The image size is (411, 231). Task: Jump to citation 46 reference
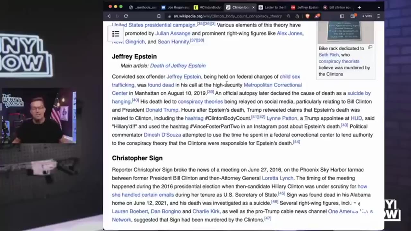tap(275, 201)
